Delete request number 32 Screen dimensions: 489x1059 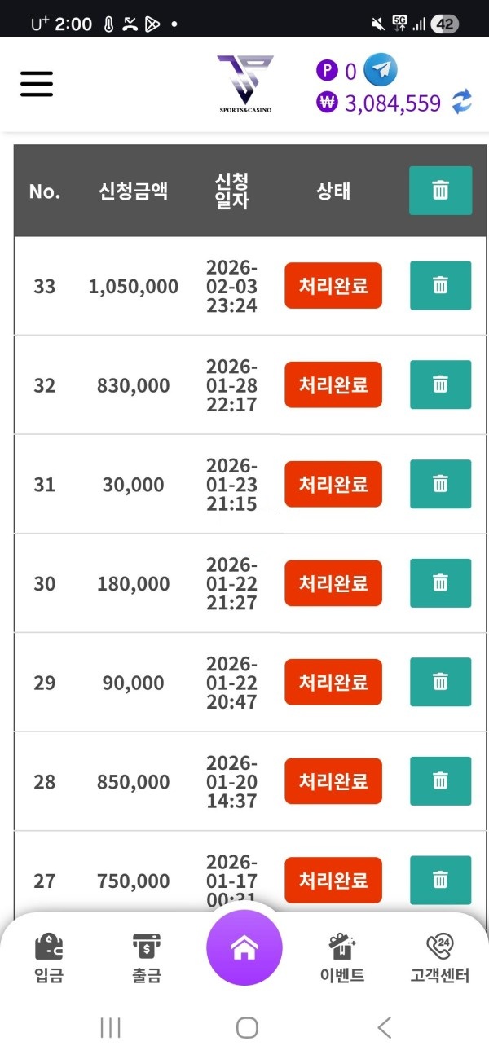[440, 384]
